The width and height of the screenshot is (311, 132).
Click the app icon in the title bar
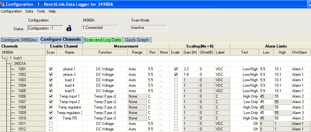[3, 4]
